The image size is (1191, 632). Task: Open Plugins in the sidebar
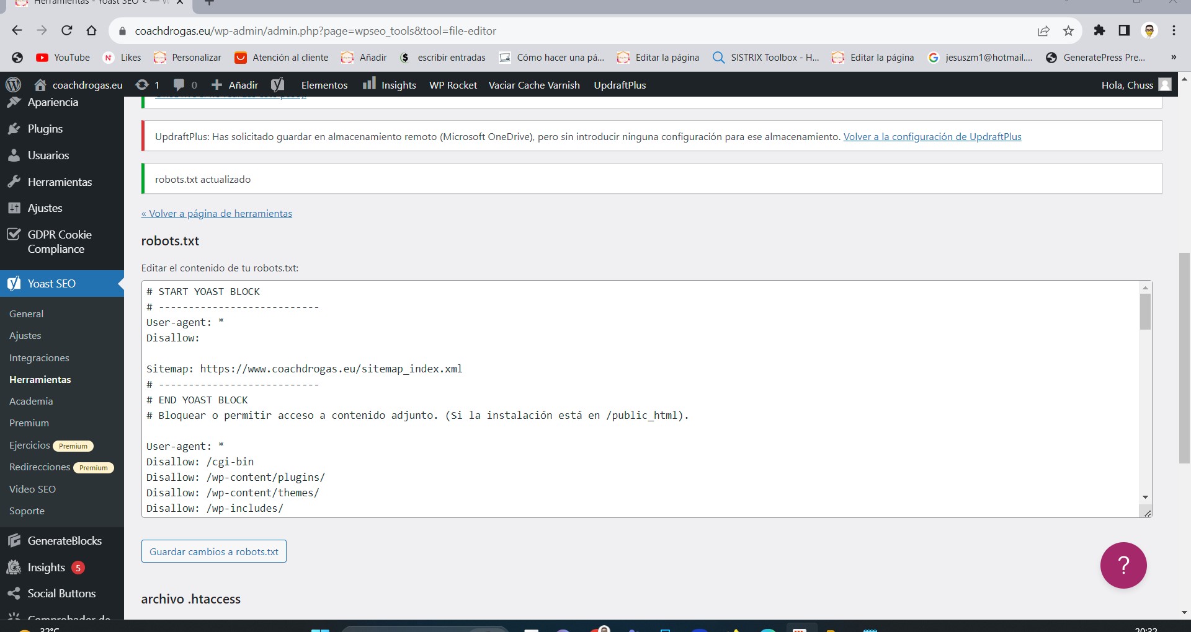[45, 129]
